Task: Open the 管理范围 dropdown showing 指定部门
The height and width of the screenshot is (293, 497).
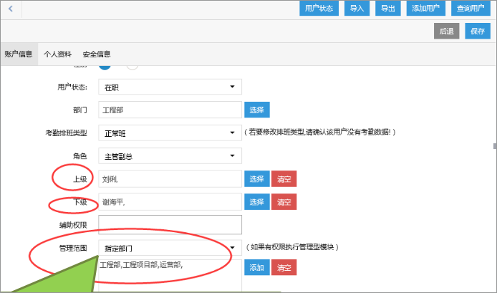Action: tap(169, 249)
